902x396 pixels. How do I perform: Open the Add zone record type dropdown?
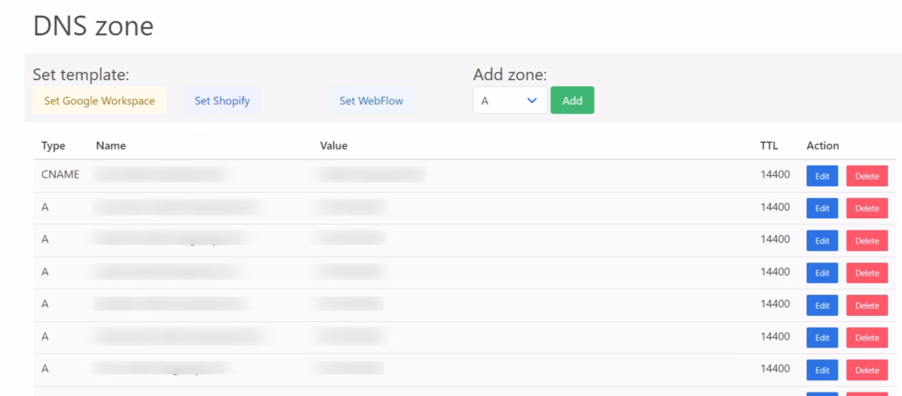510,100
